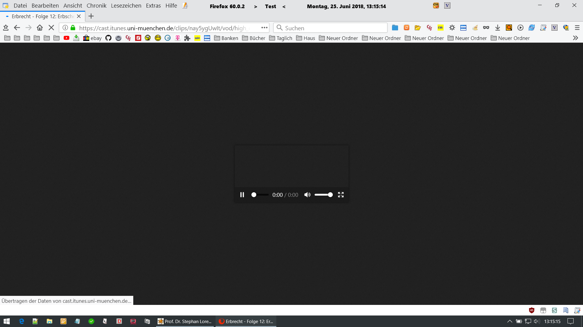Mute the video player audio
This screenshot has height=327, width=583.
[307, 195]
